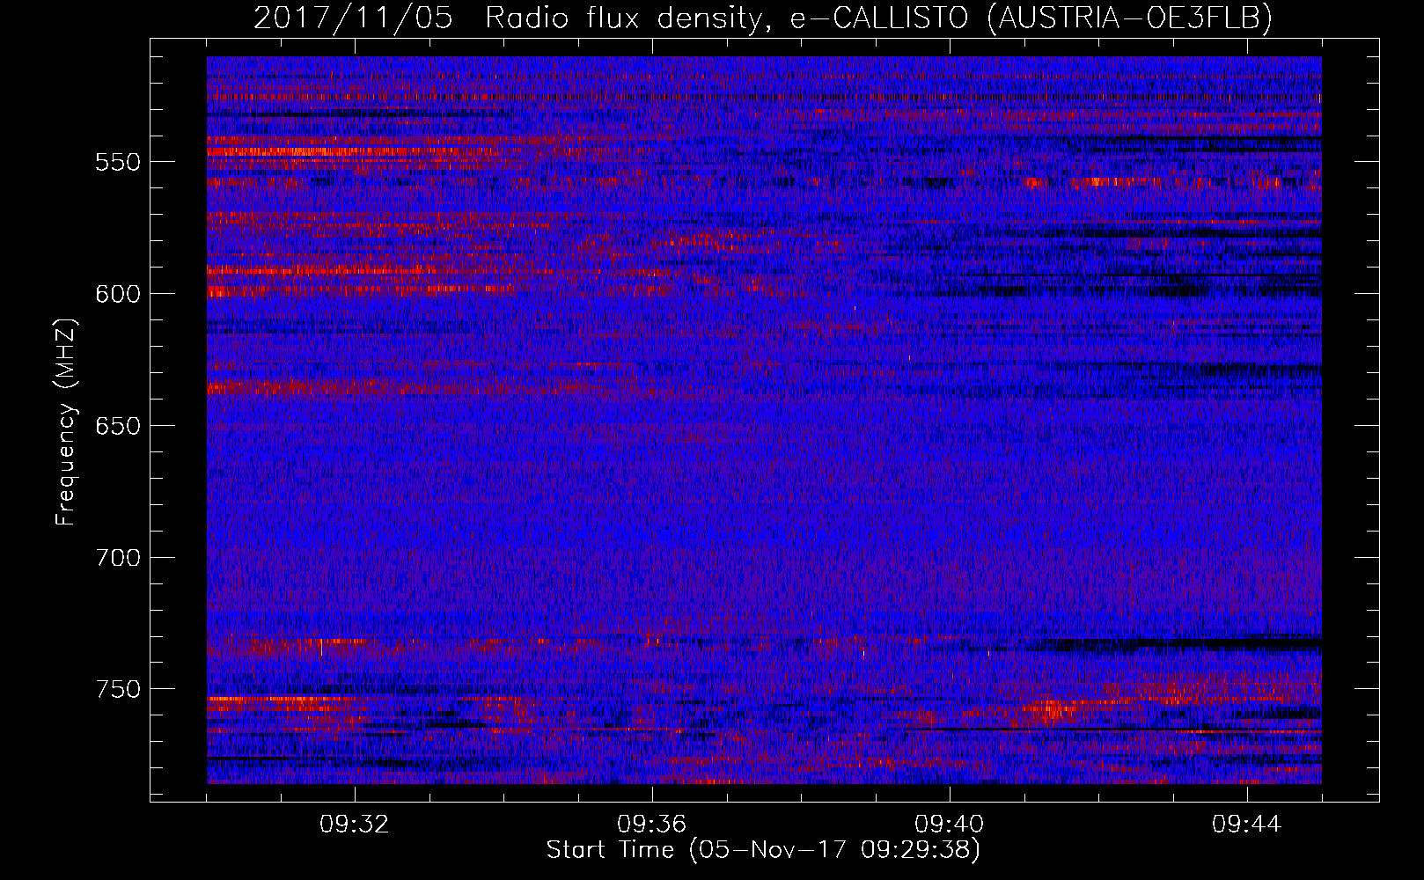Click the '09:32' time tick label

click(x=355, y=825)
